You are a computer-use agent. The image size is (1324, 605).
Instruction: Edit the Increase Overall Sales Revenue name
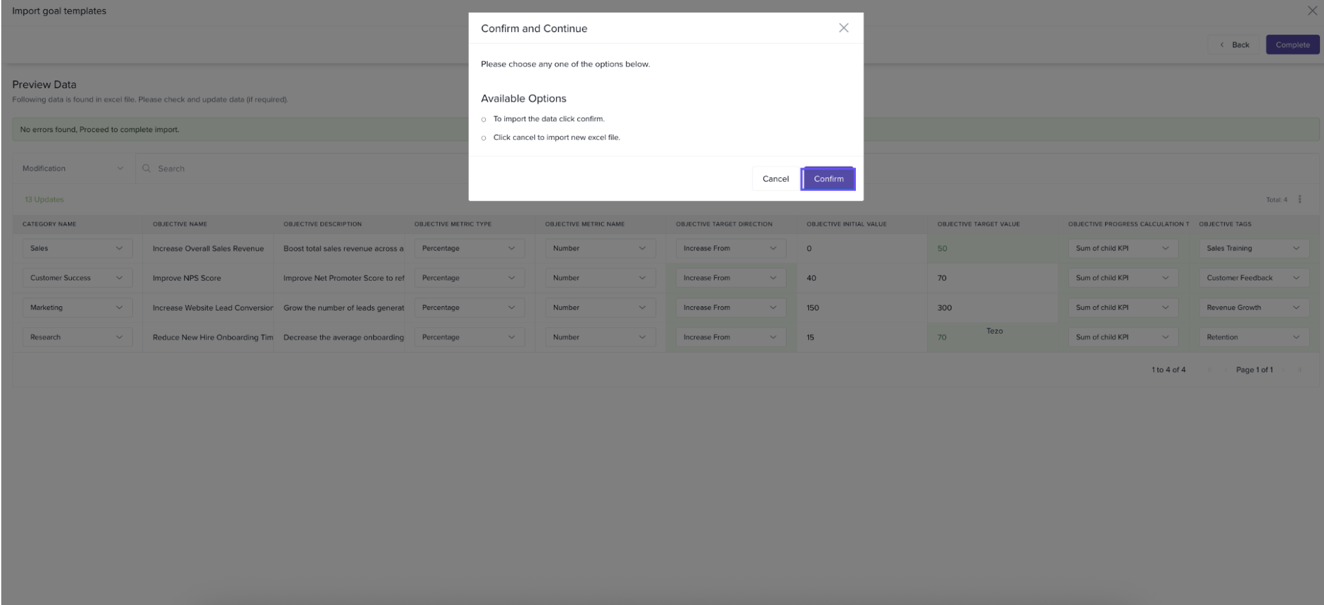coord(209,249)
